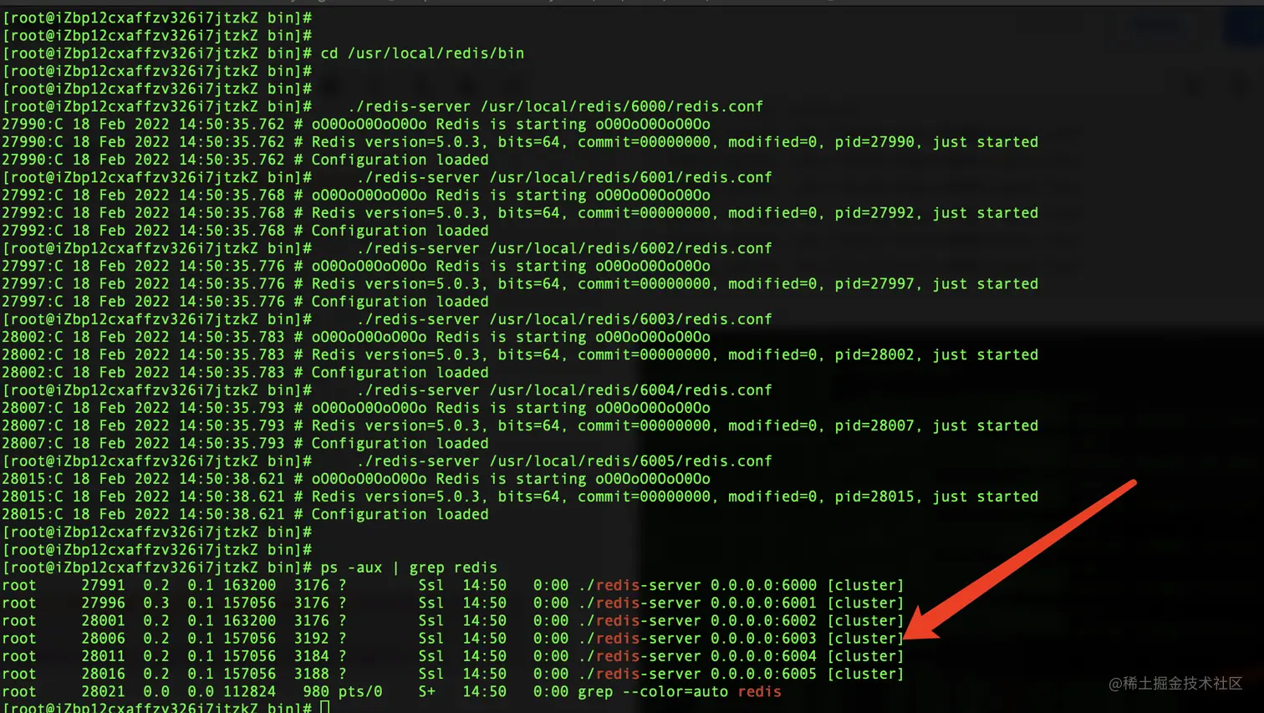Click memory value 3192 in the 28006 row

tap(311, 639)
